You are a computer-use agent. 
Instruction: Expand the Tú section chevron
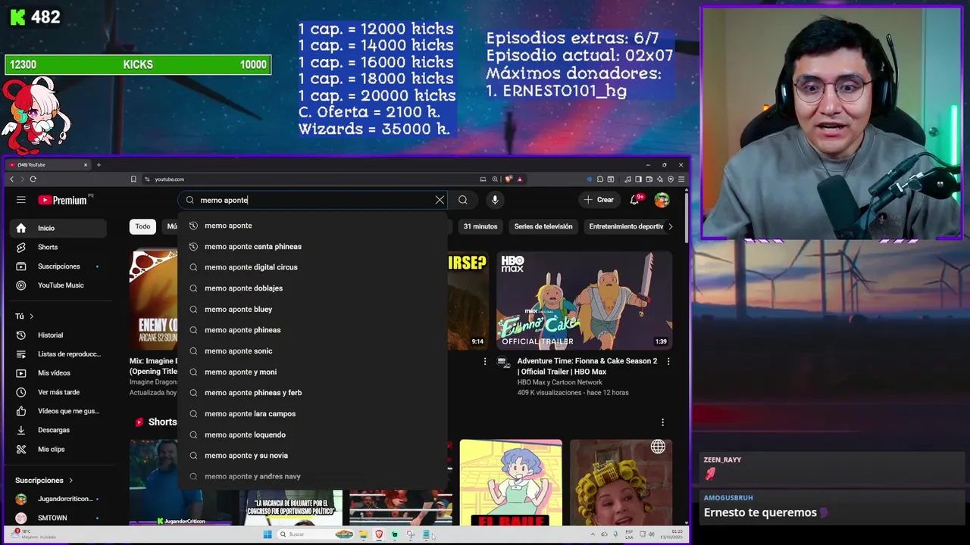pos(31,316)
